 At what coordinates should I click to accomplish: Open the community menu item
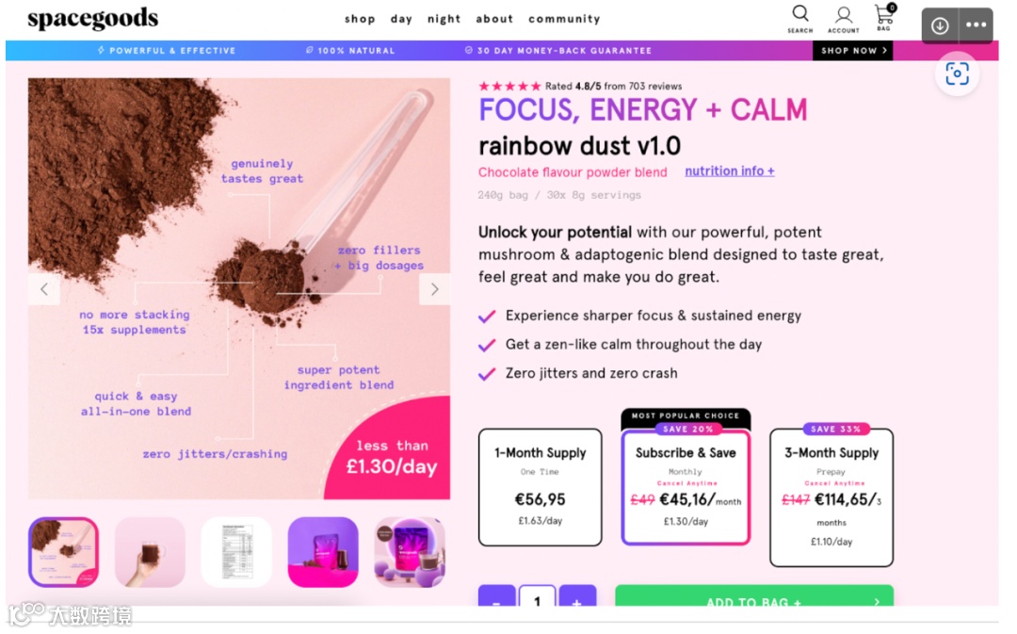coord(564,19)
